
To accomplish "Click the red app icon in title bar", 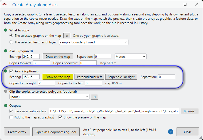I will pyautogui.click(x=4, y=4).
